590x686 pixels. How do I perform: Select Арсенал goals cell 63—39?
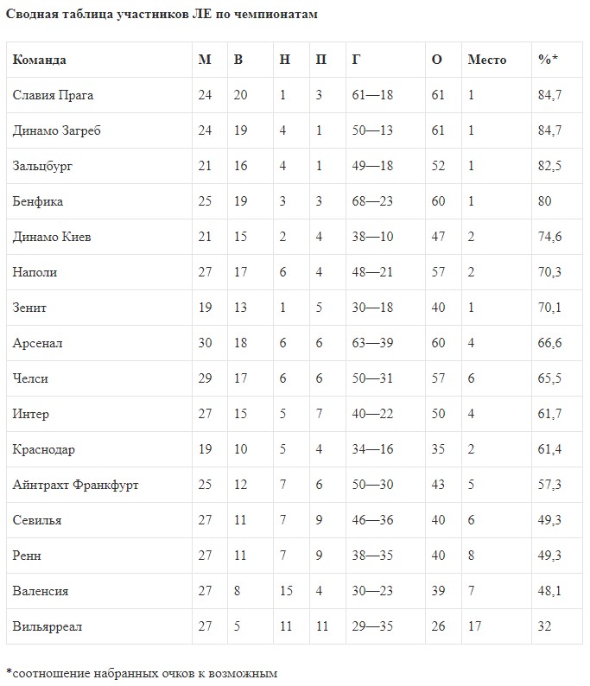click(372, 343)
